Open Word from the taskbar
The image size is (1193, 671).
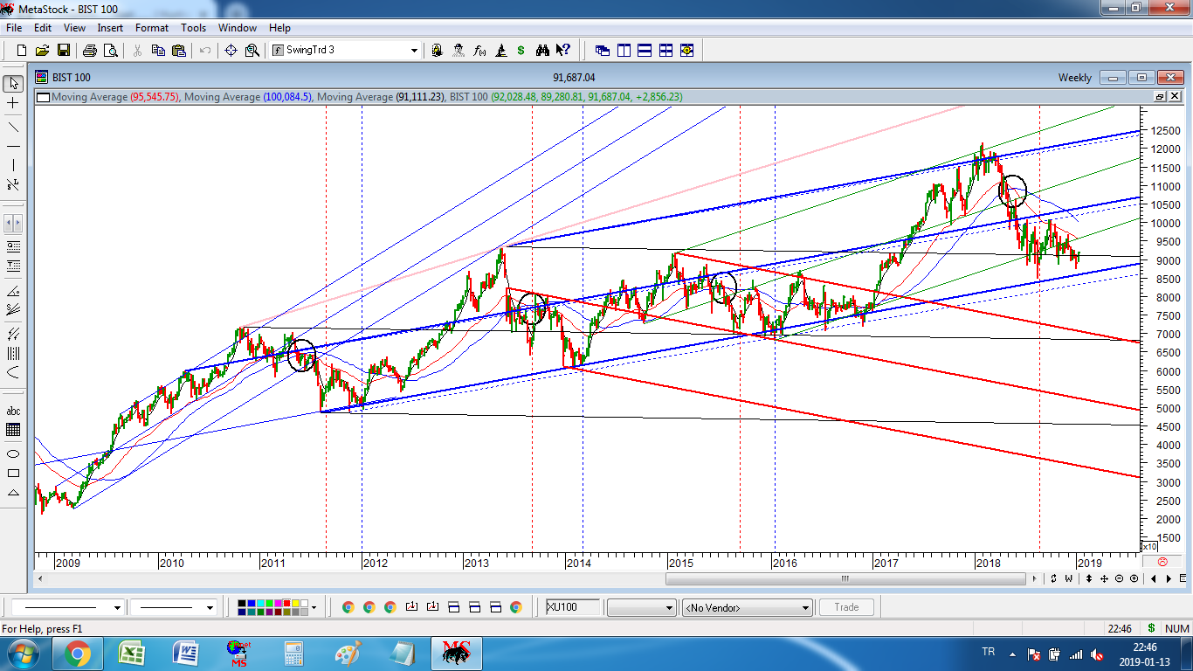(186, 654)
